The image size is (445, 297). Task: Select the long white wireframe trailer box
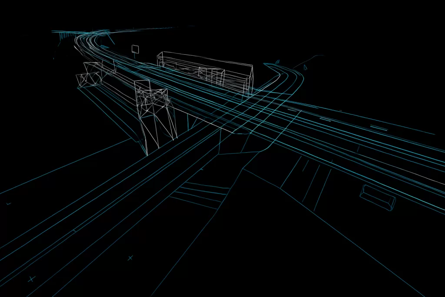204,72
